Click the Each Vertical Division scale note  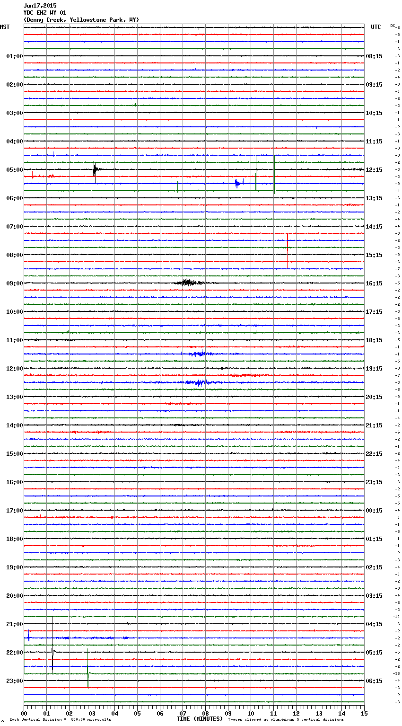coord(60,719)
